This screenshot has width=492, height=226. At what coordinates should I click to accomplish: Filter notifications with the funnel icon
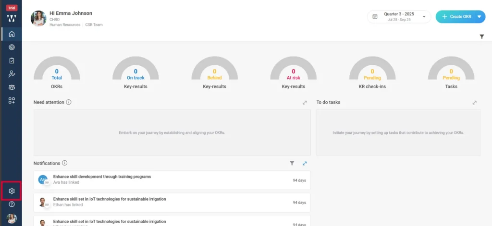tap(292, 163)
